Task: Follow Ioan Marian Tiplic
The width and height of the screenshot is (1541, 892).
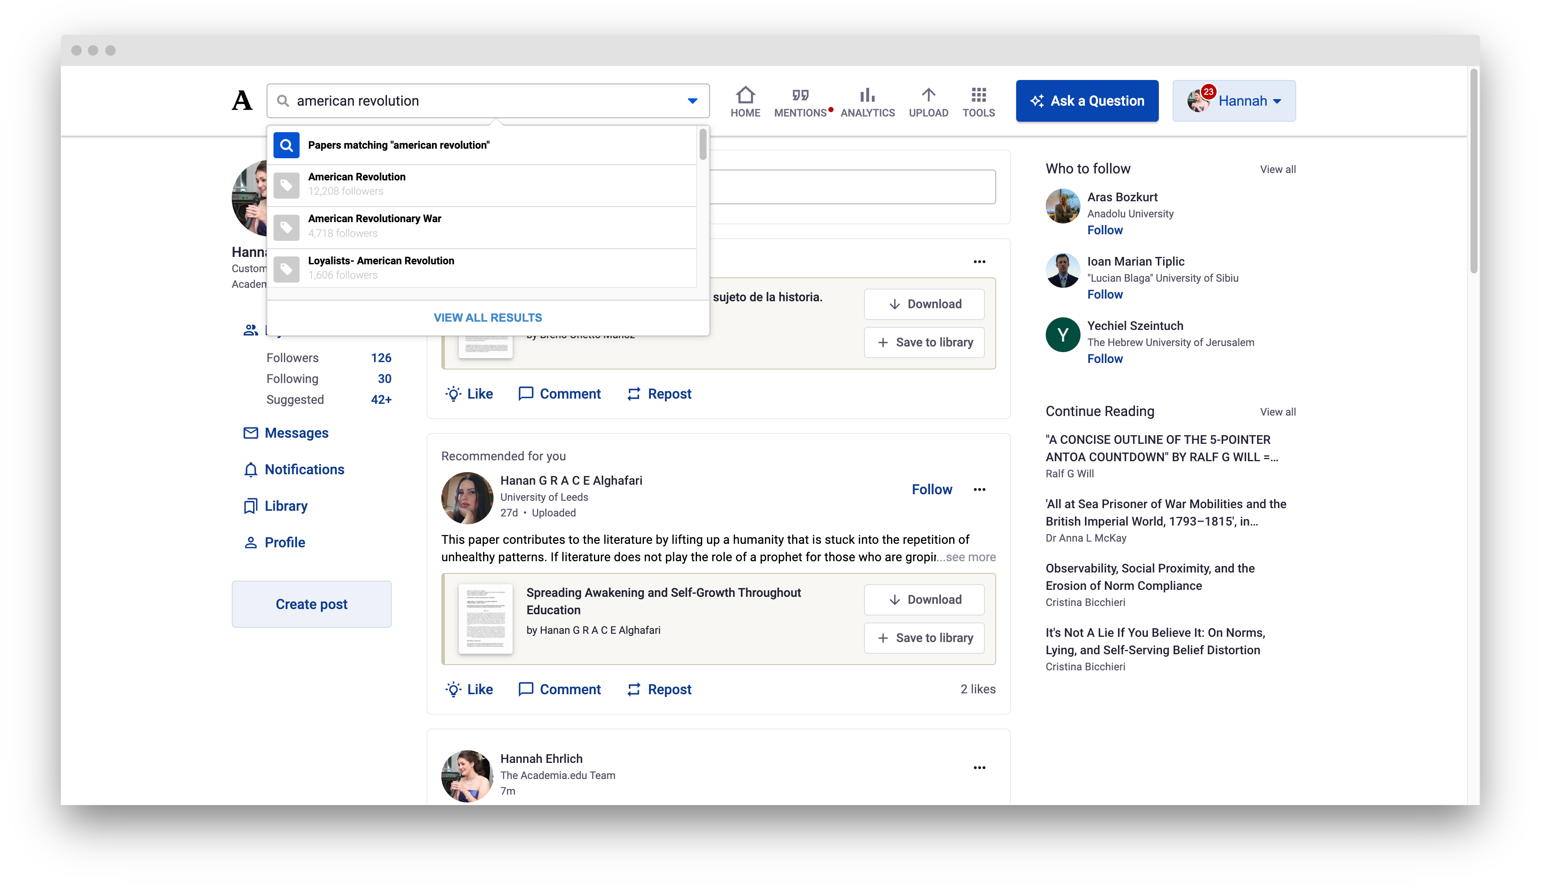Action: 1105,295
